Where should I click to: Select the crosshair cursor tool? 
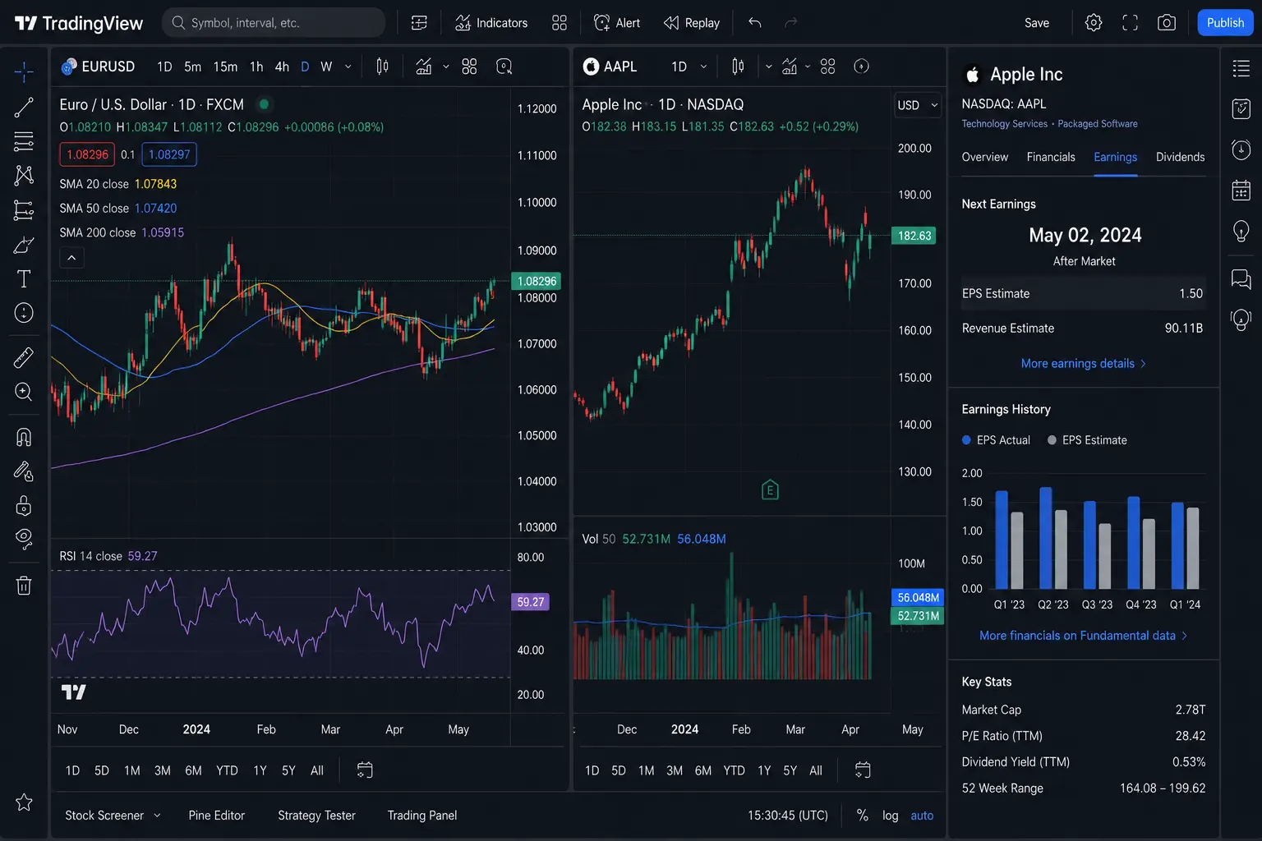24,72
